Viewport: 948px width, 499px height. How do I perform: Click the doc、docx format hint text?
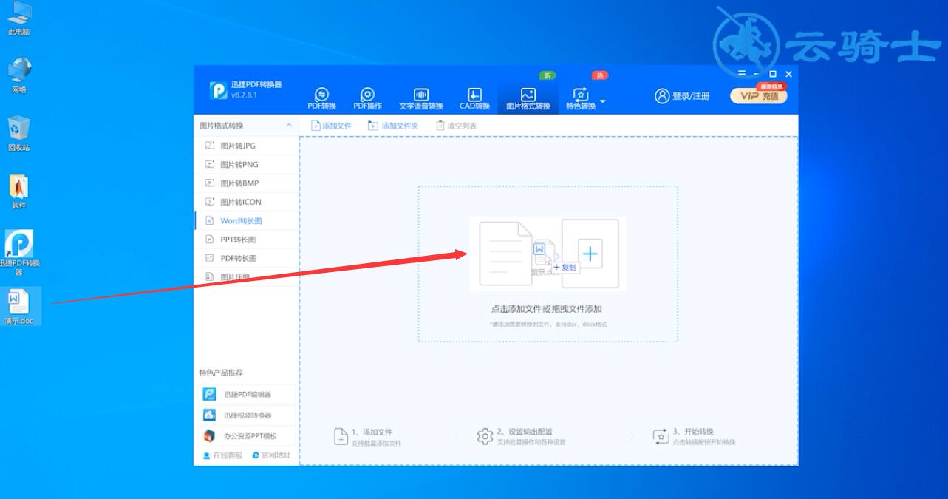pos(548,324)
